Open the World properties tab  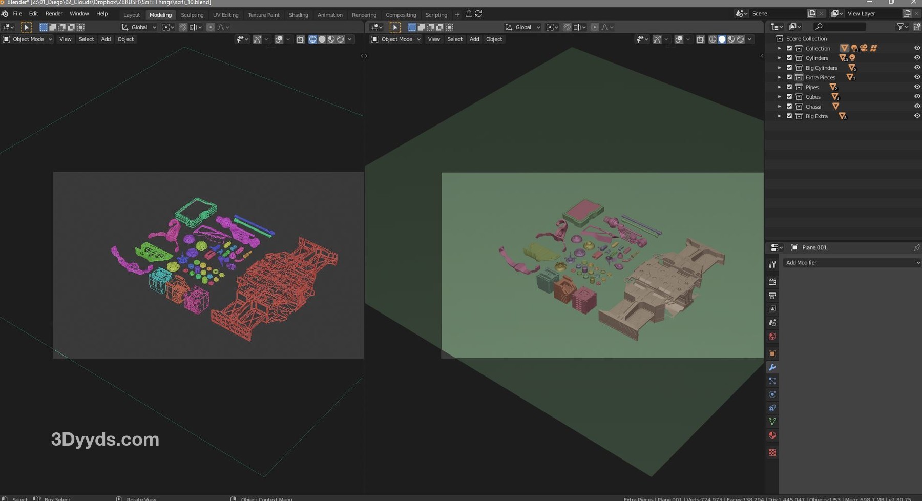(x=772, y=337)
